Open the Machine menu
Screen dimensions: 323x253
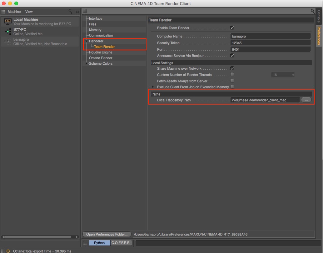[14, 12]
